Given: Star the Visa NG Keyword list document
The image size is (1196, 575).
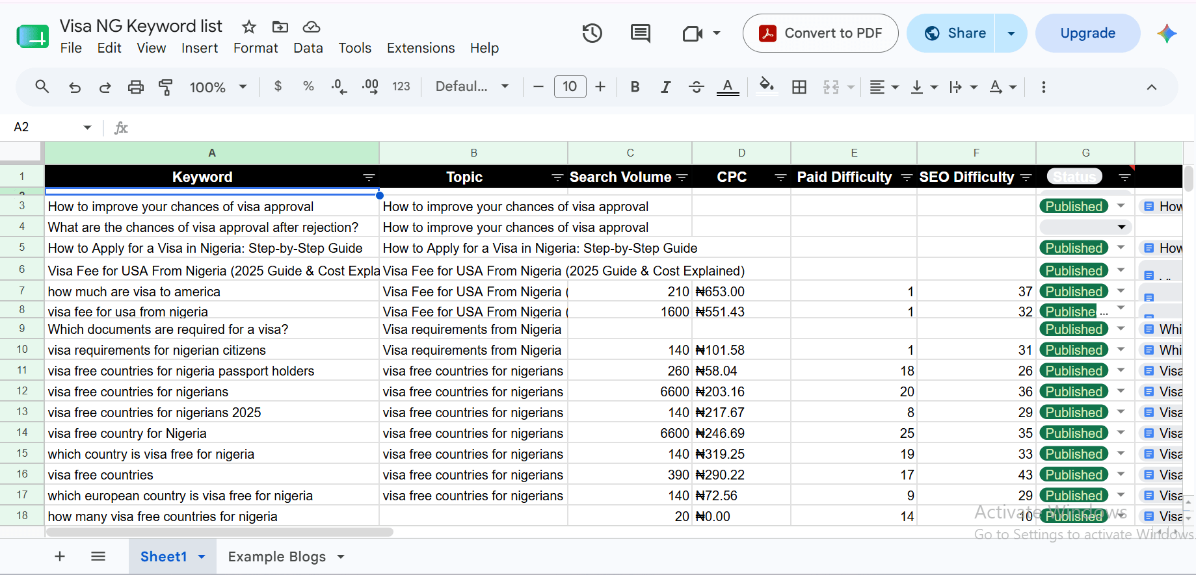Looking at the screenshot, I should (x=248, y=27).
